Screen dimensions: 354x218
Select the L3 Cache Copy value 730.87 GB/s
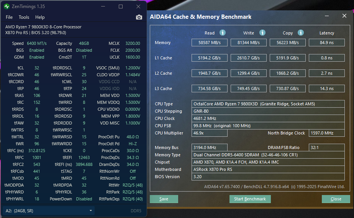click(288, 89)
